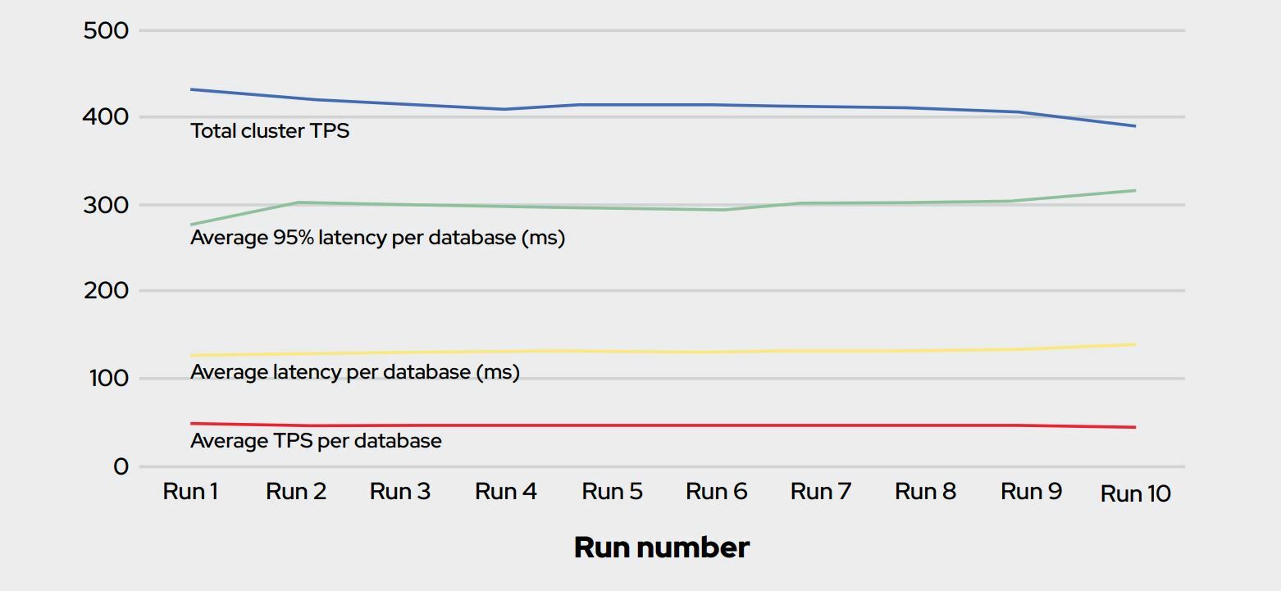
Task: Click the Average TPS per database label
Action: (316, 441)
